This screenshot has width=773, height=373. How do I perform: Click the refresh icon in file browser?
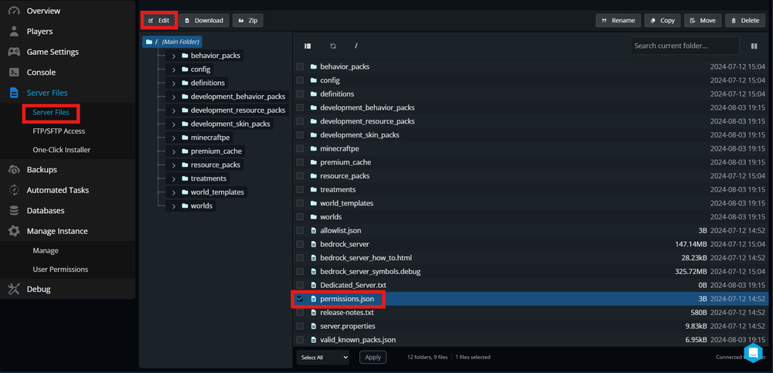333,46
